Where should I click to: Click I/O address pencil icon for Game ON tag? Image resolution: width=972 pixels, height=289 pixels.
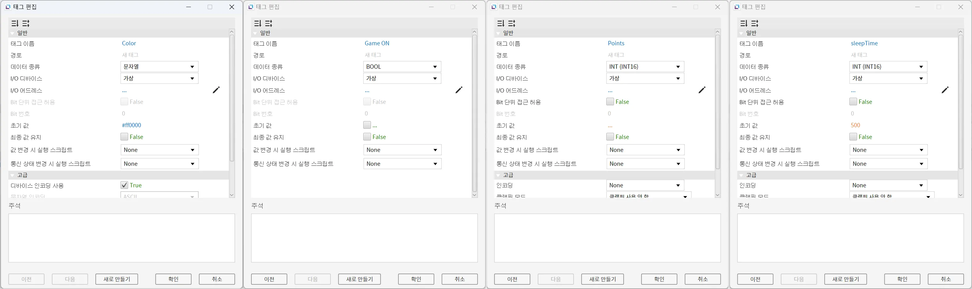click(458, 90)
